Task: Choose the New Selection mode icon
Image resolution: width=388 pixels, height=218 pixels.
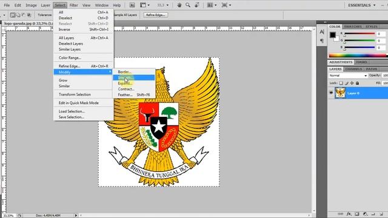Action: (x=13, y=15)
